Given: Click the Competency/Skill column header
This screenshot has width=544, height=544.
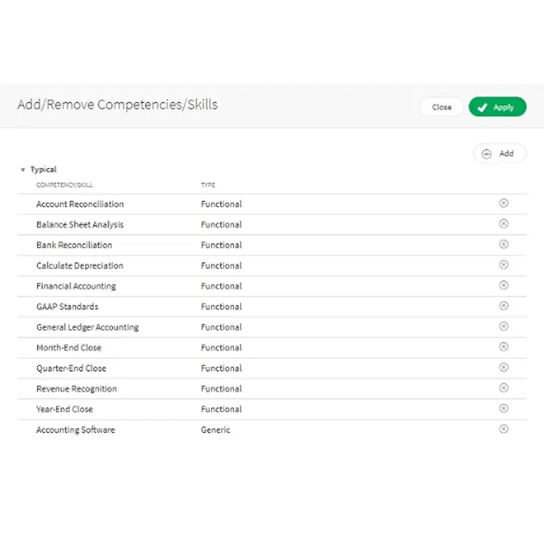Looking at the screenshot, I should coord(65,185).
